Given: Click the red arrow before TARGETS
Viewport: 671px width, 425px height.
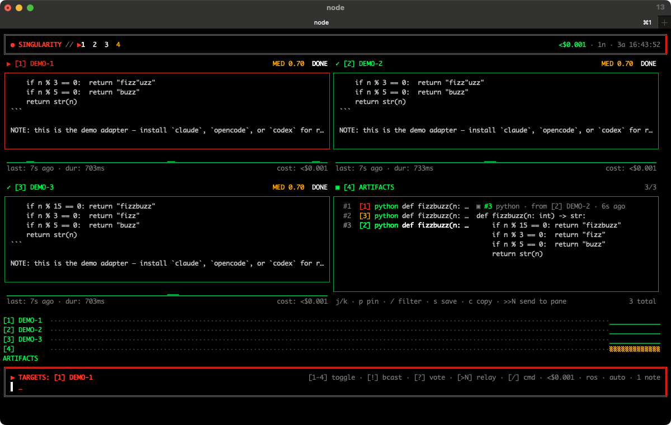Looking at the screenshot, I should click(x=13, y=377).
